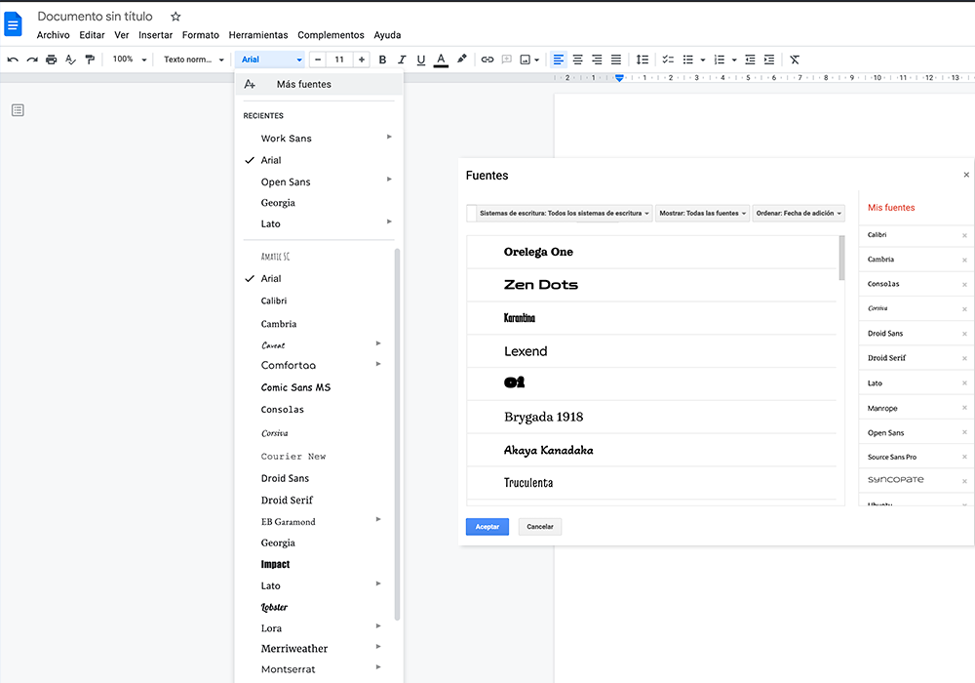Open bulleted list options arrow

coord(703,60)
